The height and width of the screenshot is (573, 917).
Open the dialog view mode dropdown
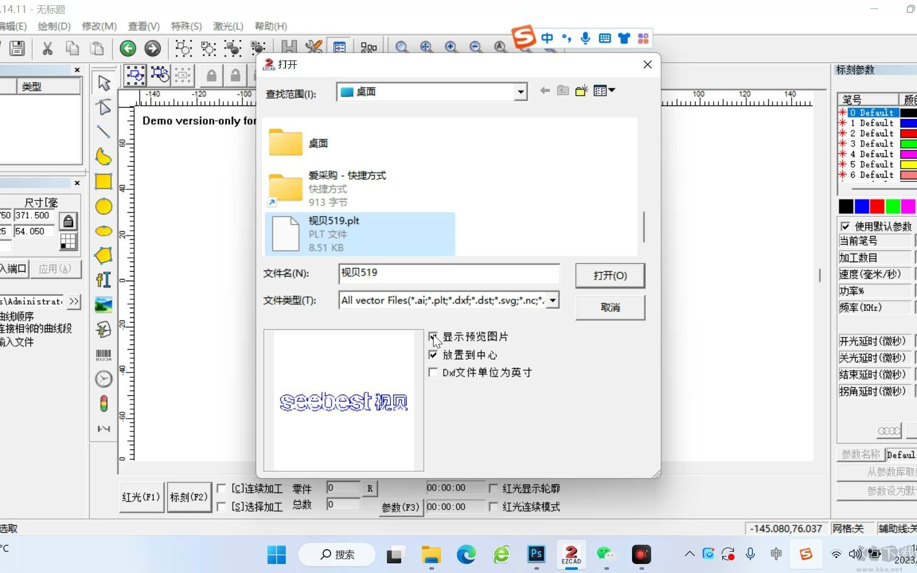point(603,90)
